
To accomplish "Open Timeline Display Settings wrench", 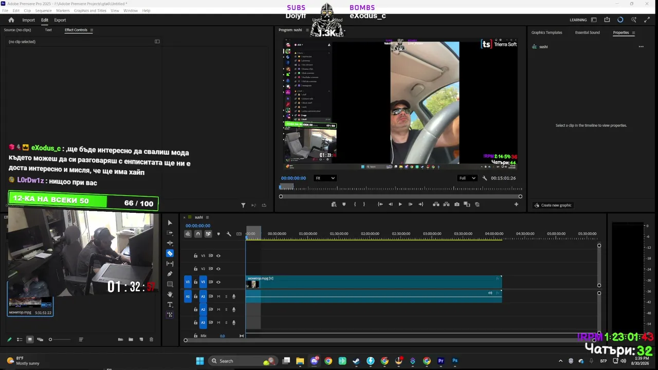I will pos(229,234).
